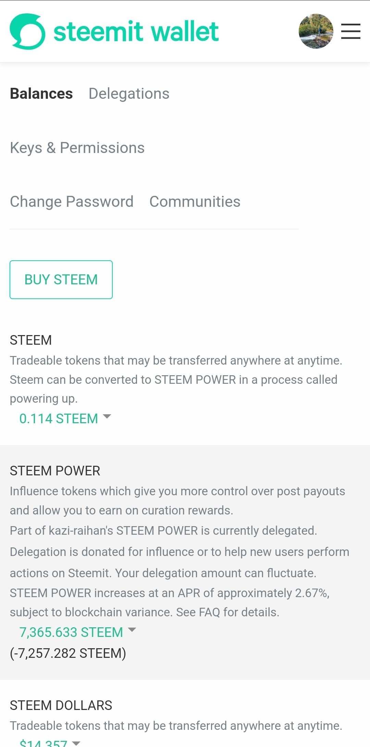Viewport: 370px width, 747px height.
Task: Open the Change Password tab
Action: 72,202
